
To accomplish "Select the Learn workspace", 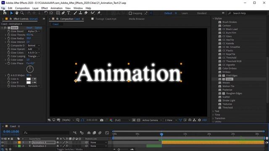I will tap(185, 13).
